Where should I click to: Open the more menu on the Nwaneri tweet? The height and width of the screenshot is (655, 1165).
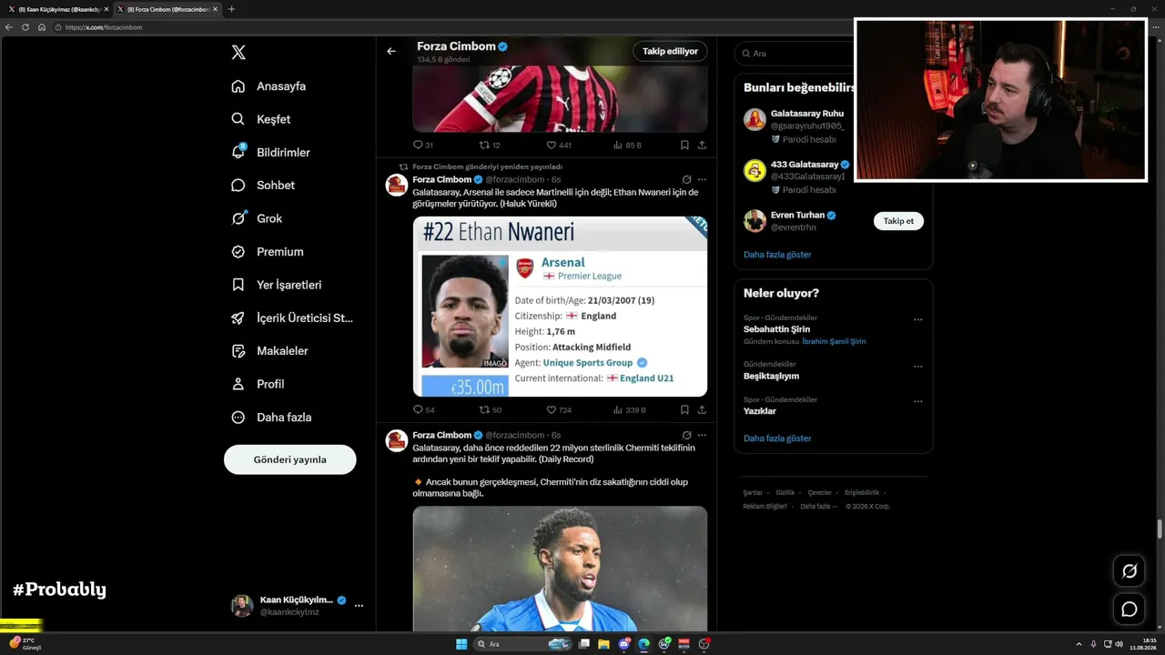(702, 179)
